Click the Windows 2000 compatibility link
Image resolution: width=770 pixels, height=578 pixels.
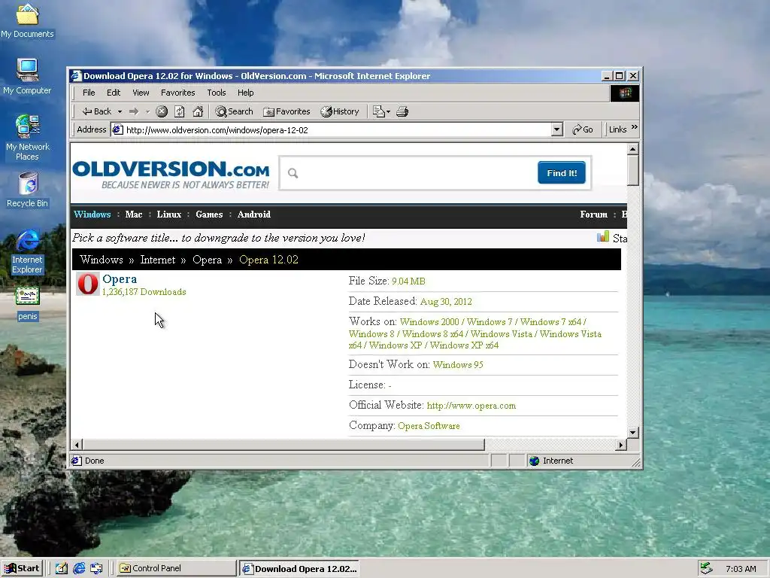429,322
